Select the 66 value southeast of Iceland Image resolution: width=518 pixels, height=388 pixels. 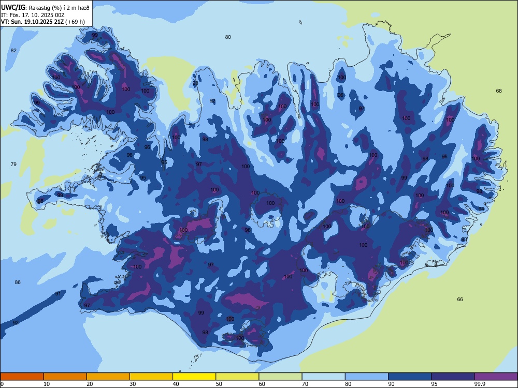coord(460,299)
